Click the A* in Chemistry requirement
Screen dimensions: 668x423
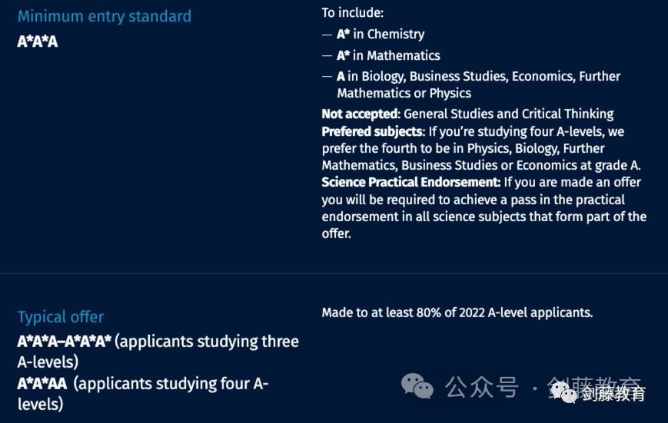tap(381, 34)
